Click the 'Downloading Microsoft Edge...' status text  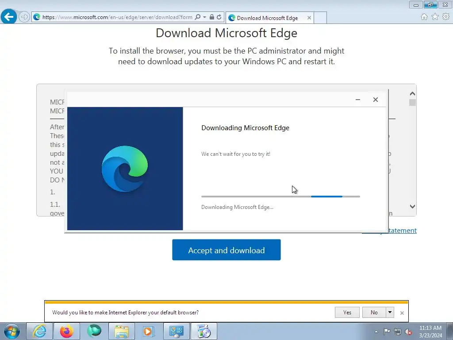[x=237, y=207]
